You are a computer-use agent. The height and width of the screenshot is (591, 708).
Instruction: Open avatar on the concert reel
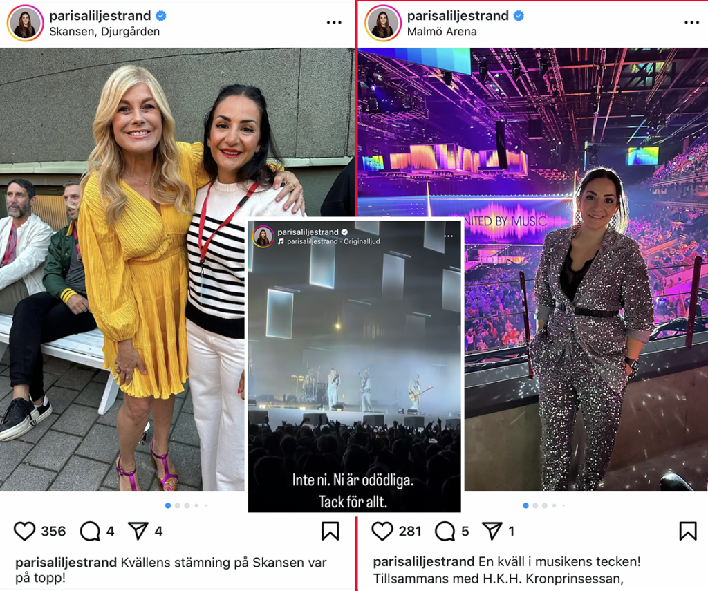pos(263,236)
